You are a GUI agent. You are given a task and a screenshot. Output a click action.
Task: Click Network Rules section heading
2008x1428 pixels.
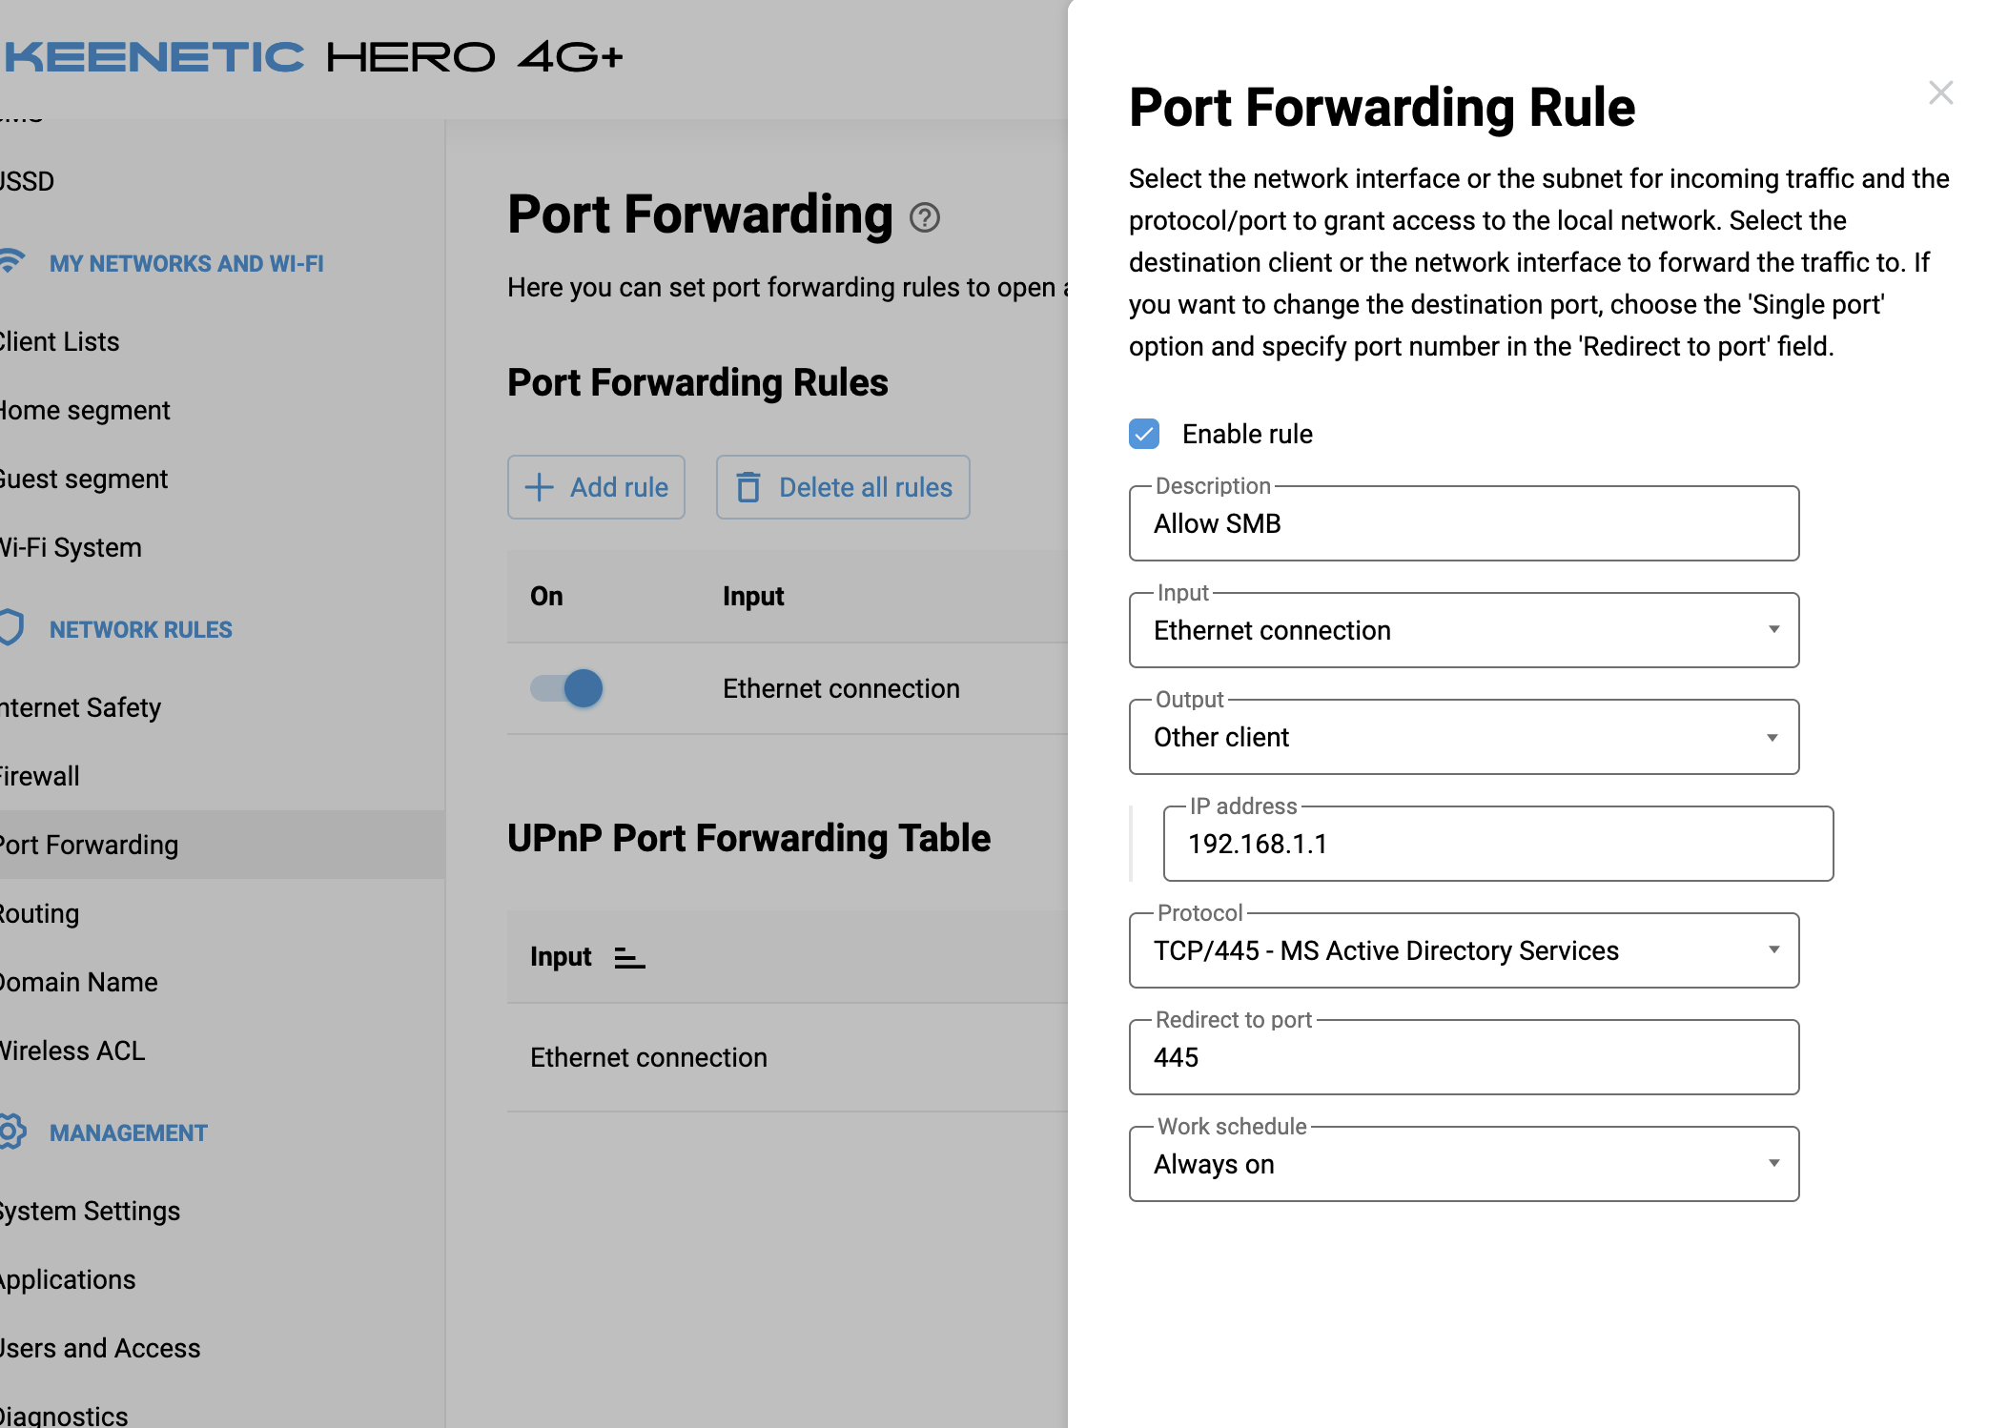141,629
